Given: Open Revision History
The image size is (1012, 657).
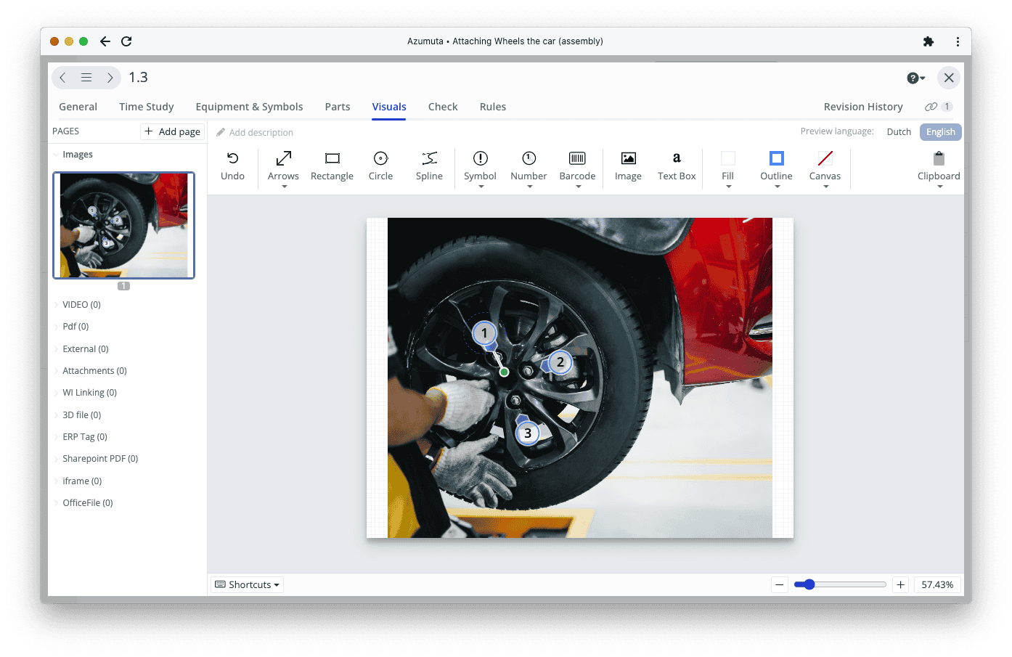Looking at the screenshot, I should [862, 107].
